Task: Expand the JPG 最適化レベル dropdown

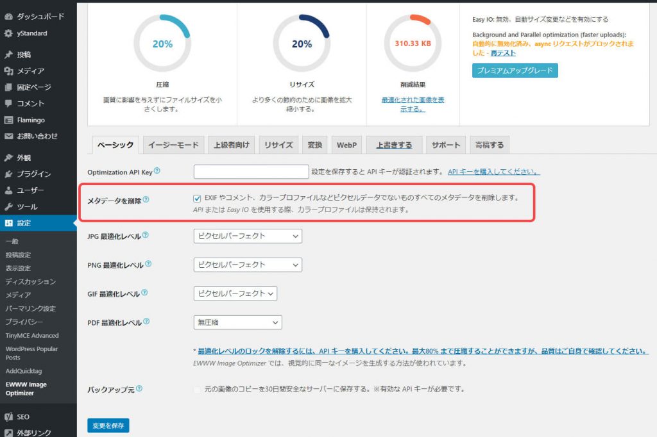Action: (247, 236)
